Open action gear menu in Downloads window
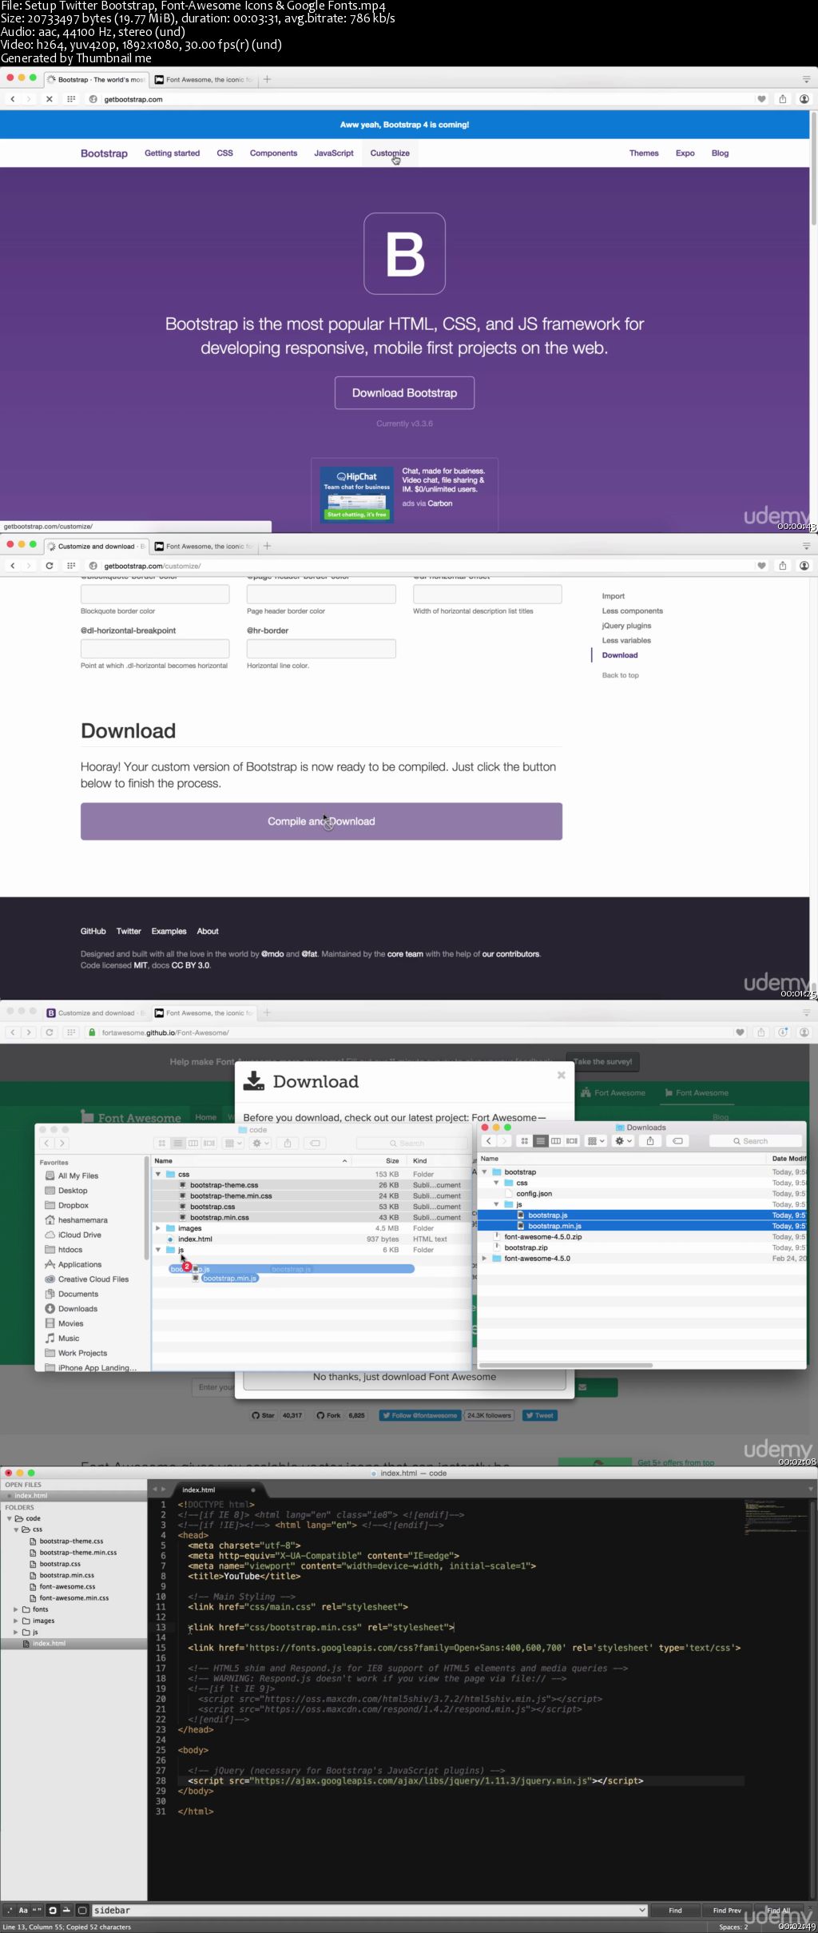The height and width of the screenshot is (1933, 818). click(623, 1141)
